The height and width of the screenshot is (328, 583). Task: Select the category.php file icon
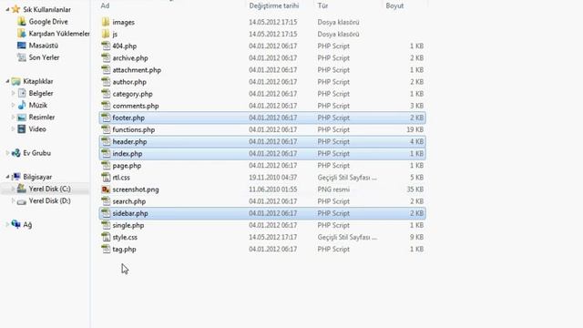(x=106, y=93)
